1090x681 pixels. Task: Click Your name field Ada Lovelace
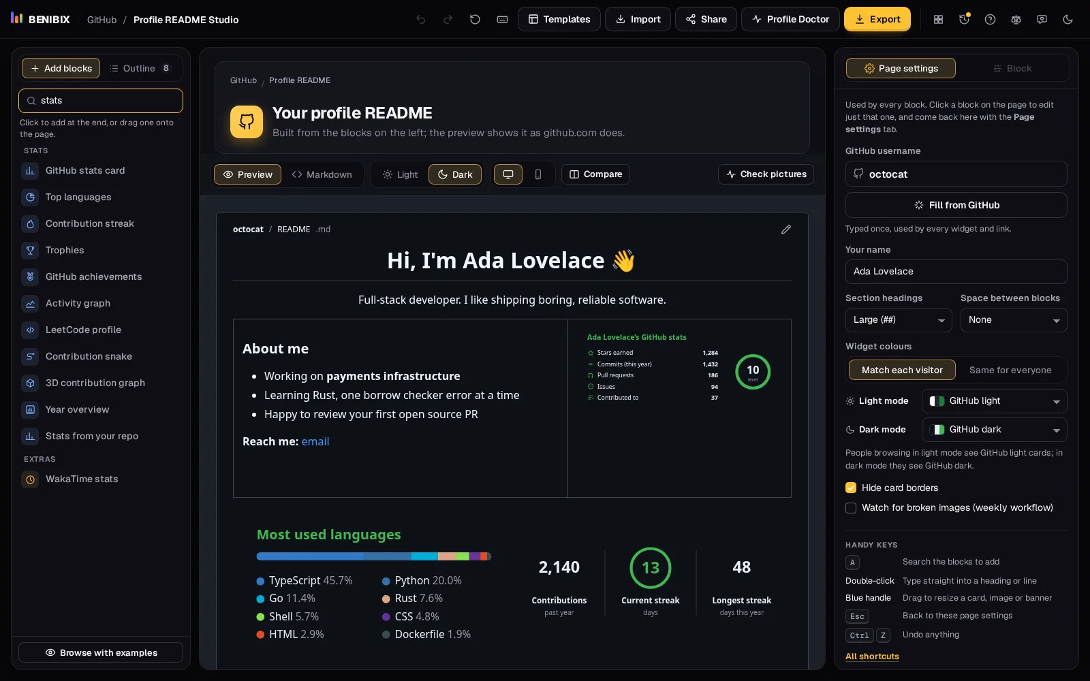956,272
